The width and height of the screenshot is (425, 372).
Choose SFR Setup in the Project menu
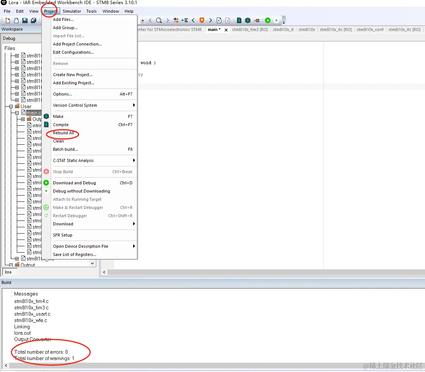click(94, 235)
